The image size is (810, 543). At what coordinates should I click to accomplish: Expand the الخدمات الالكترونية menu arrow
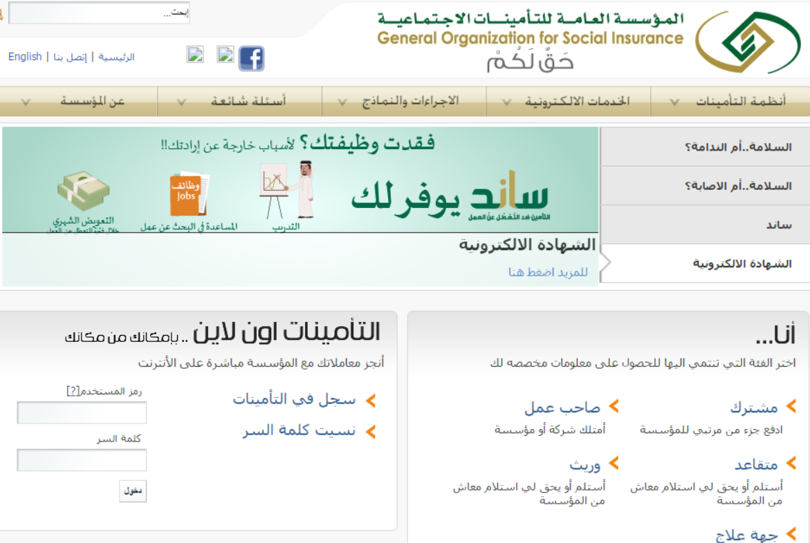(507, 102)
